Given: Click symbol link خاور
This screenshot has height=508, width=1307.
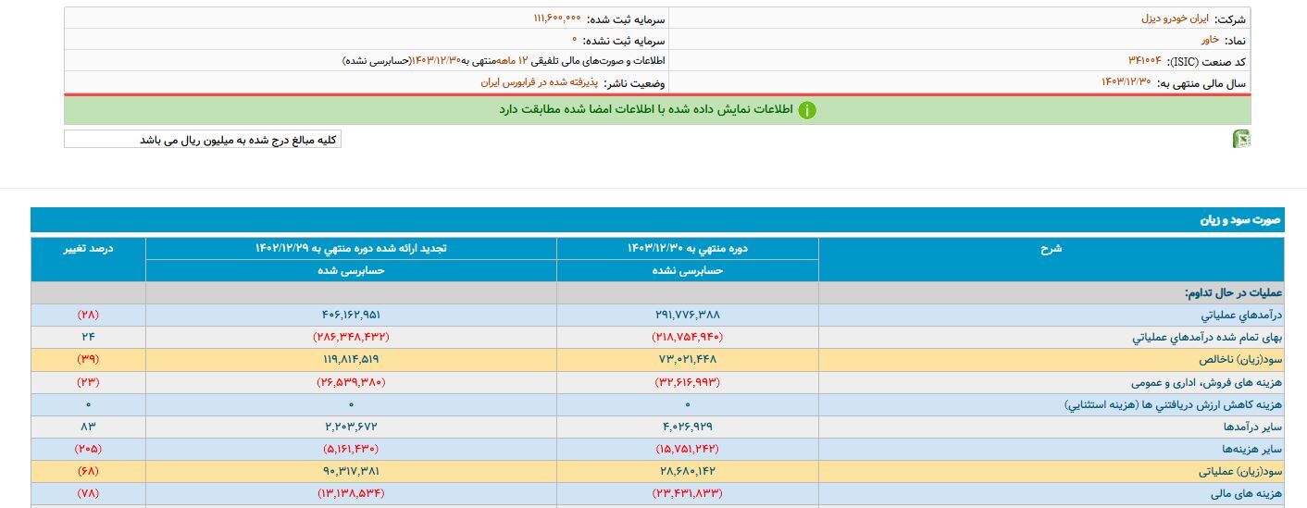Looking at the screenshot, I should (1210, 40).
